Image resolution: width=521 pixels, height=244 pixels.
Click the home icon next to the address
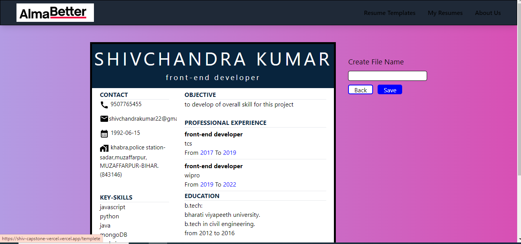(x=104, y=147)
